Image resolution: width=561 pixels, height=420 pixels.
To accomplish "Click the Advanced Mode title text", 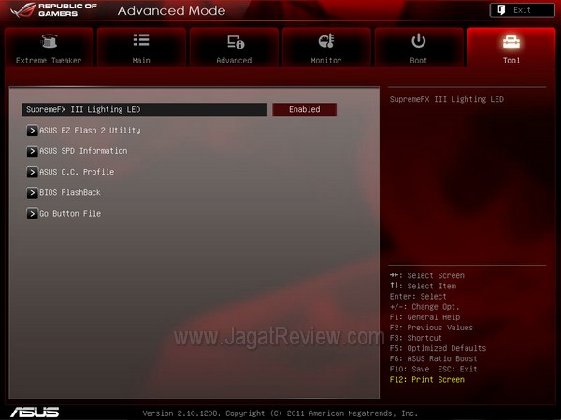I will pos(171,10).
